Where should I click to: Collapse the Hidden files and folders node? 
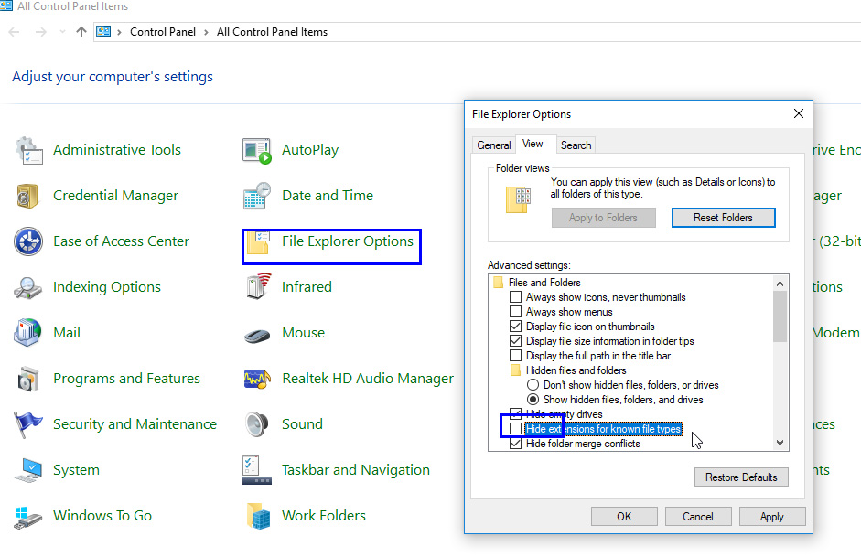(x=515, y=370)
